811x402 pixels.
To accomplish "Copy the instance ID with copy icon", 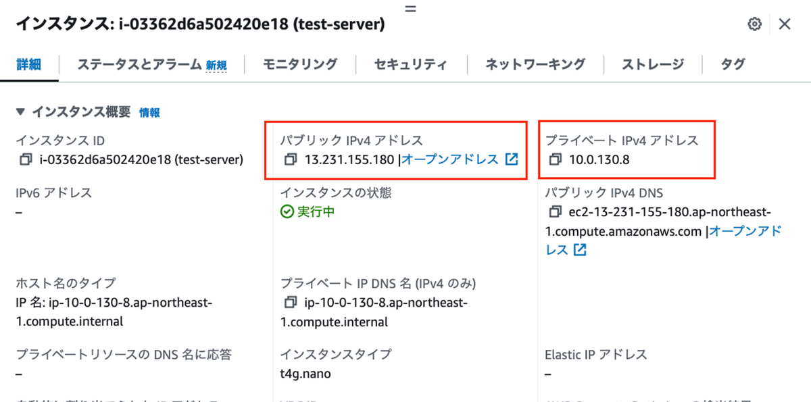I will pos(26,160).
